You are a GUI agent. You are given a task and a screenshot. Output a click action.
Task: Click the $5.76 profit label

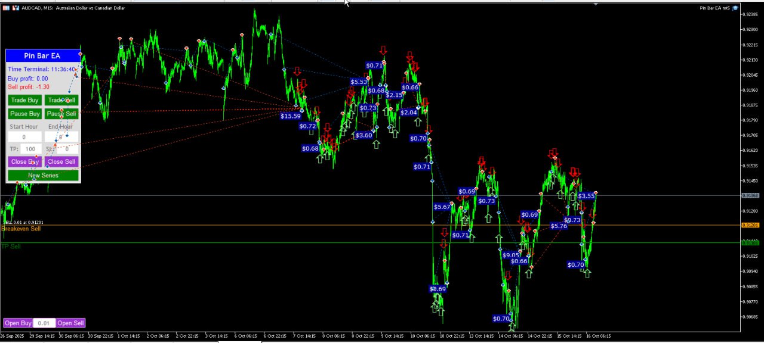click(x=559, y=226)
